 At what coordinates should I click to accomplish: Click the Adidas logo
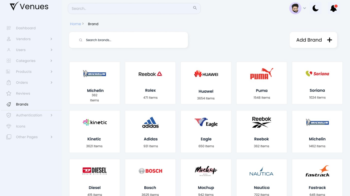(x=150, y=122)
